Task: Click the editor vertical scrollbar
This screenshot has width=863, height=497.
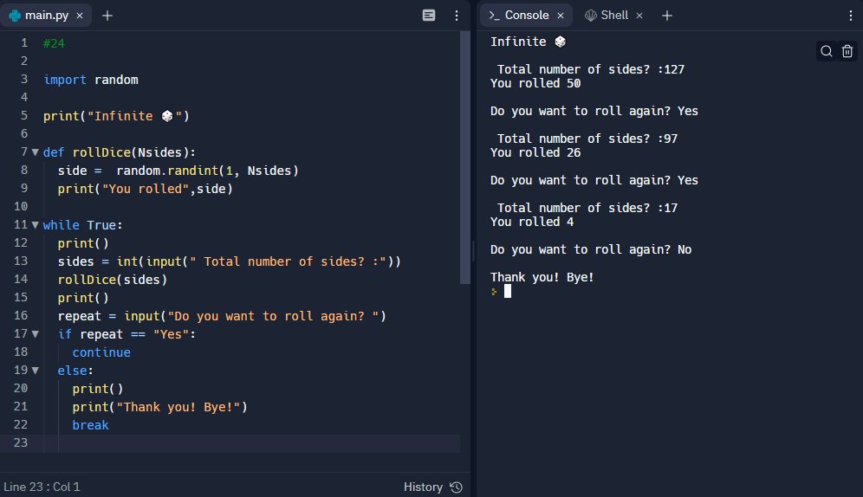Action: click(465, 158)
